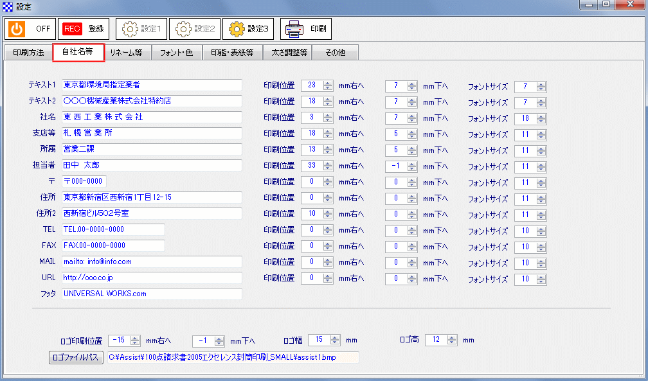Click the orange power OFF icon
The image size is (648, 381).
point(15,28)
